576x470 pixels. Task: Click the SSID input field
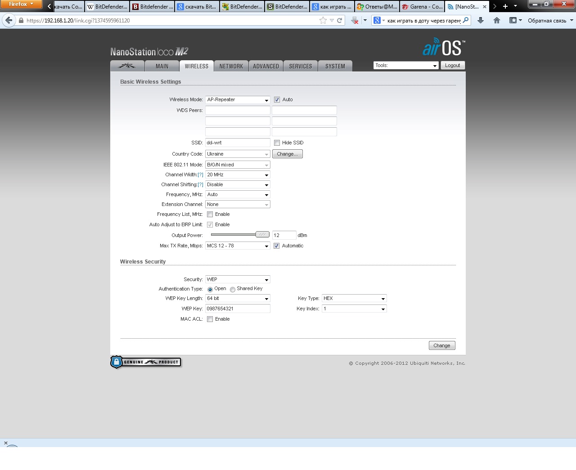(x=238, y=143)
